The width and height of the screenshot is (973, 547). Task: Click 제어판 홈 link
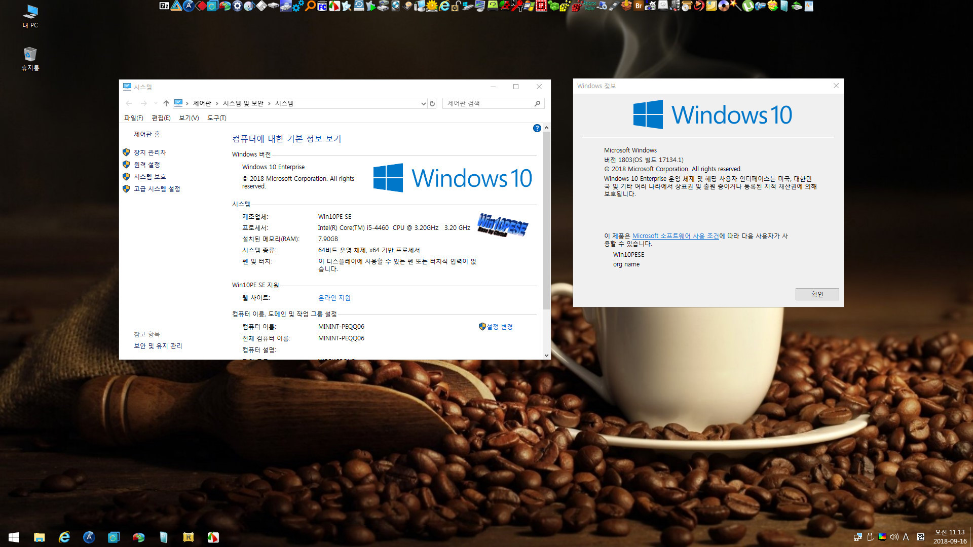pos(147,134)
